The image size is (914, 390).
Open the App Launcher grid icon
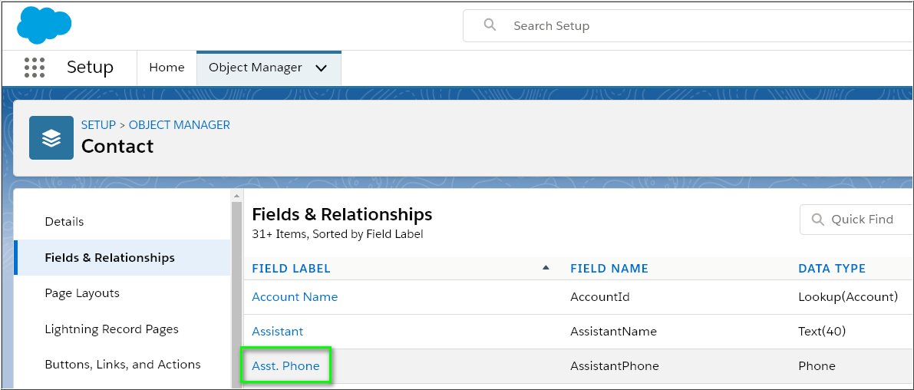(x=35, y=68)
